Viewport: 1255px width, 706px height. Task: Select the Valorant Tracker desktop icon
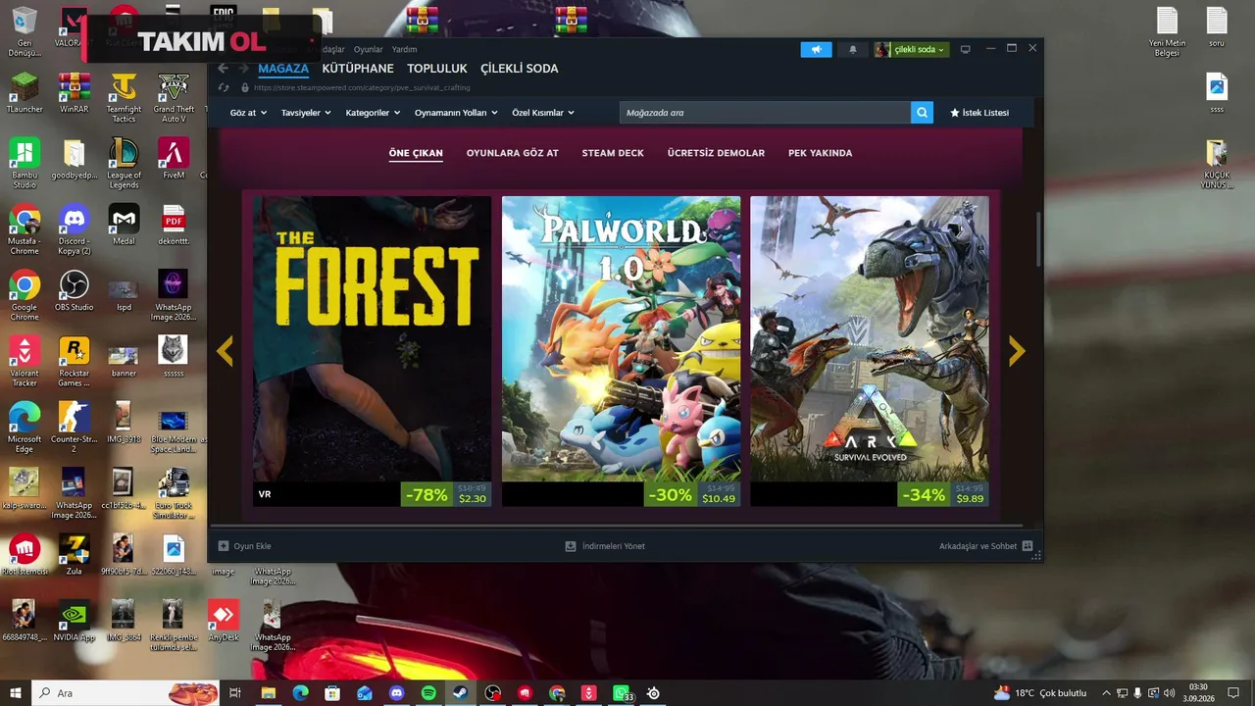point(25,361)
